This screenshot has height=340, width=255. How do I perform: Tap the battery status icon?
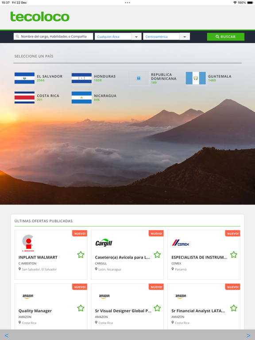pos(250,3)
